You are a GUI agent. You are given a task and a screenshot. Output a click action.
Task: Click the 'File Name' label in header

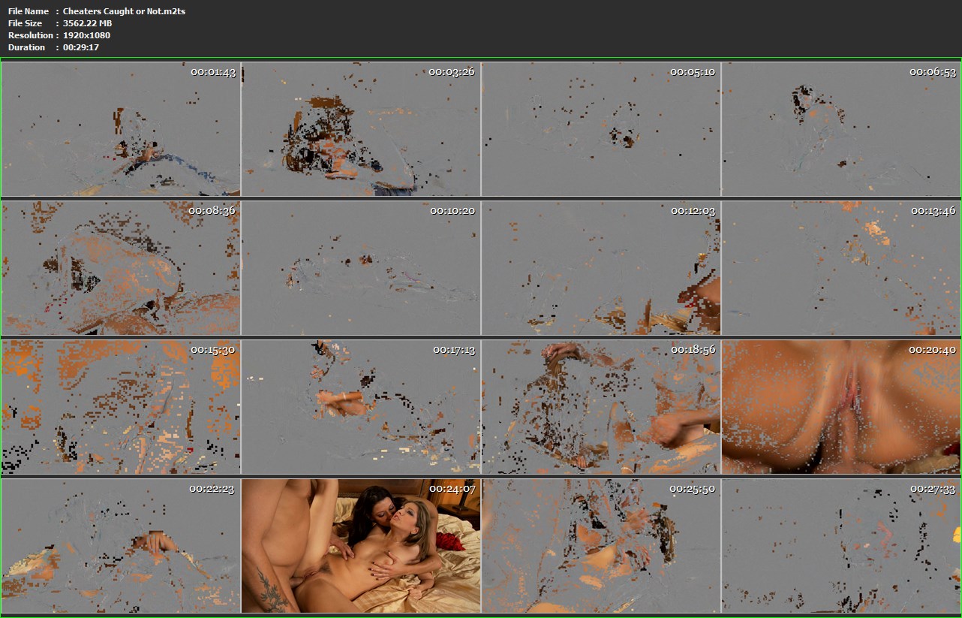click(x=29, y=11)
